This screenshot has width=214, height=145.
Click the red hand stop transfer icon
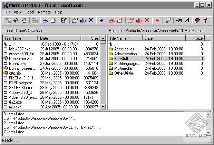click(24, 20)
